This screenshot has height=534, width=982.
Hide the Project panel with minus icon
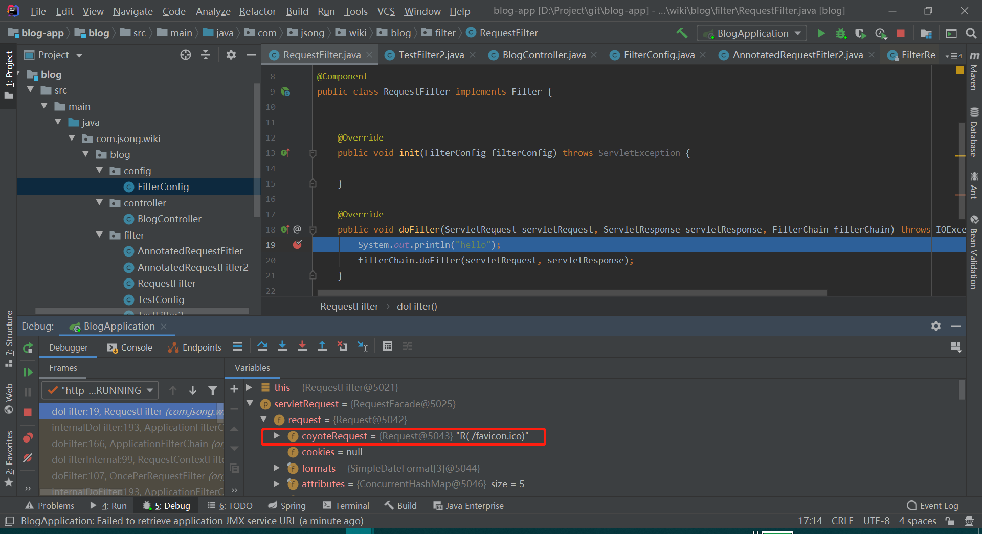pyautogui.click(x=251, y=55)
